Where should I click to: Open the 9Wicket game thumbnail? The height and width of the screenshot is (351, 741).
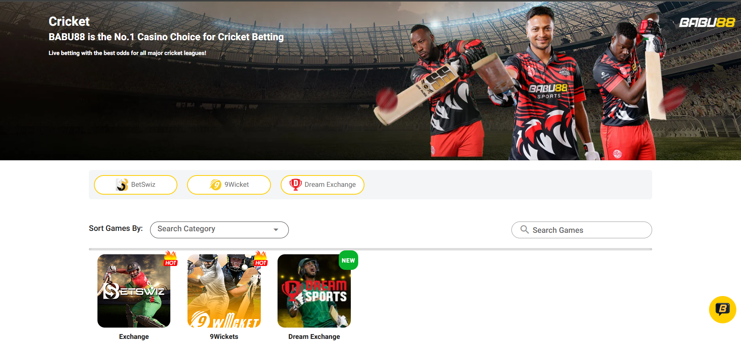click(224, 291)
